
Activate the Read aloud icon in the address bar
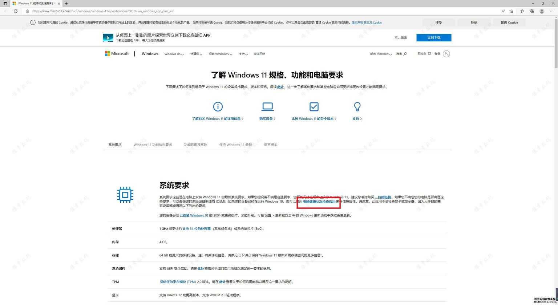point(503,11)
